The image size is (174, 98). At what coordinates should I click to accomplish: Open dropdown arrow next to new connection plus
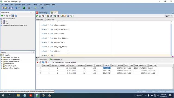[5, 16]
